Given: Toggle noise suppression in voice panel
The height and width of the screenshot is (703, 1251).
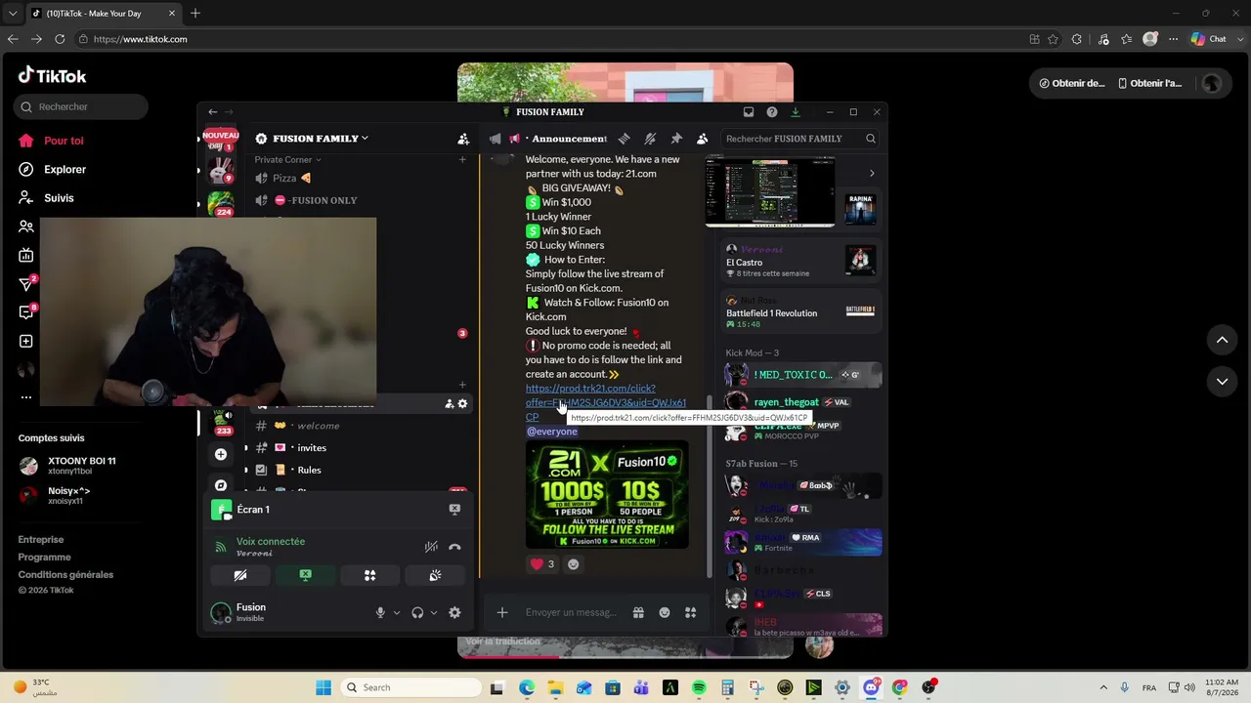Looking at the screenshot, I should (431, 547).
